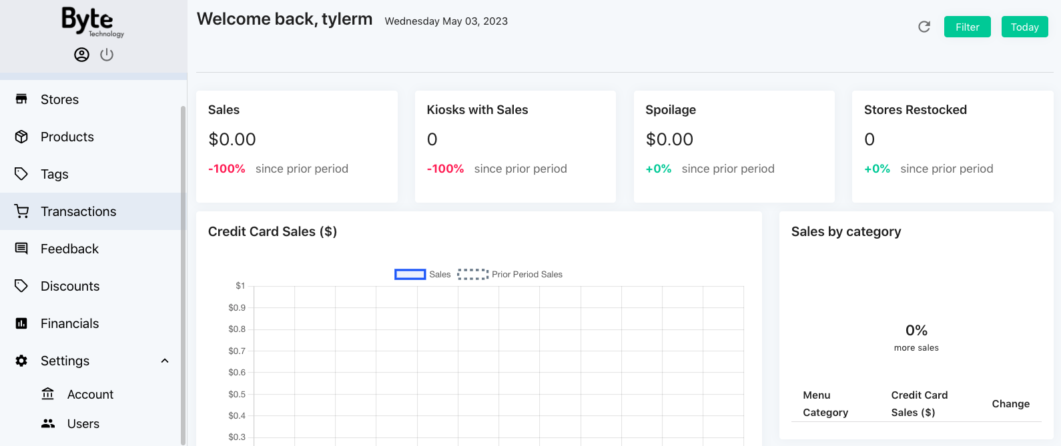Open the user profile icon

(81, 55)
